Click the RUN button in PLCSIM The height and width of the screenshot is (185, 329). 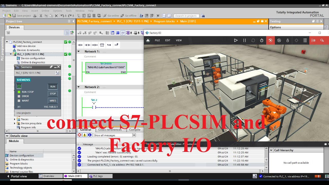coord(53,87)
